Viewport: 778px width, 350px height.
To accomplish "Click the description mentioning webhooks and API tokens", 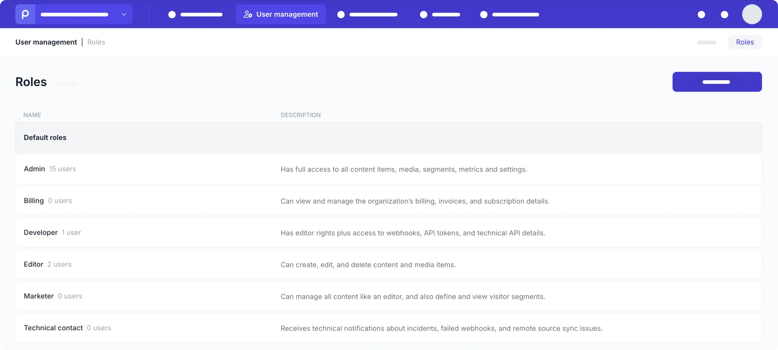I will point(413,233).
